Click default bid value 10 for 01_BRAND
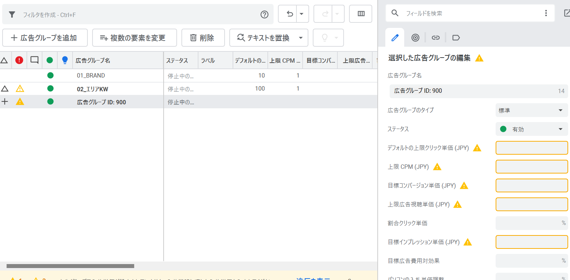The height and width of the screenshot is (280, 570). (x=262, y=75)
